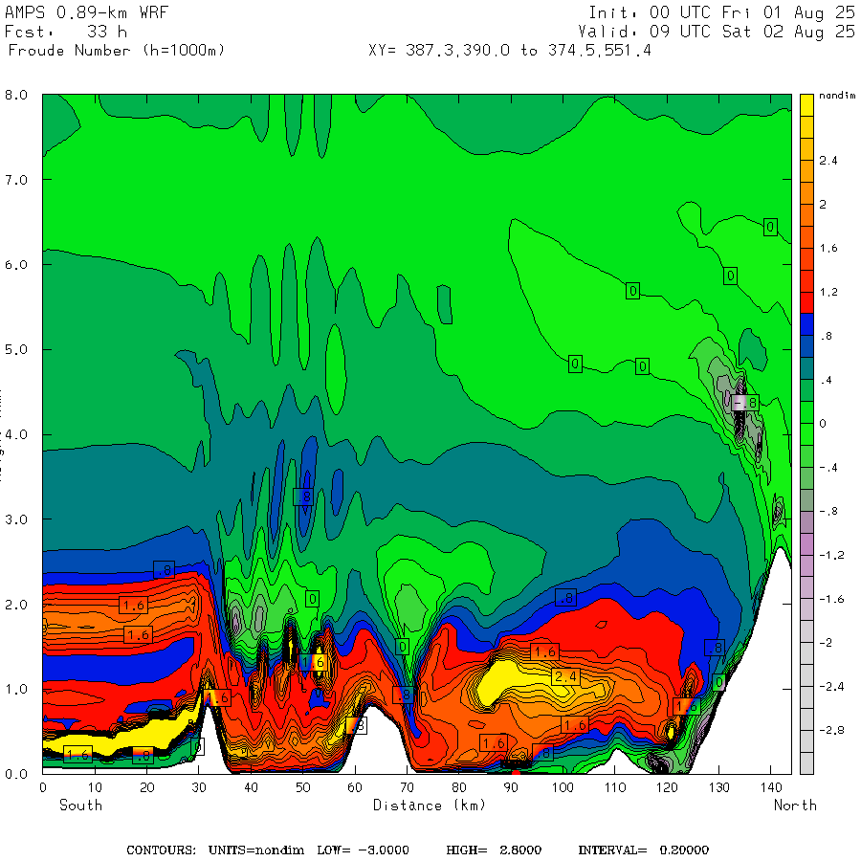Select the distance axis tick "140"

771,787
